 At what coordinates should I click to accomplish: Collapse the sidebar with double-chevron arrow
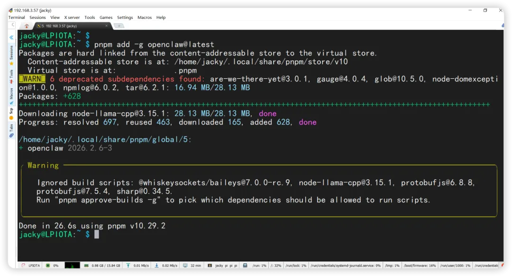[11, 37]
